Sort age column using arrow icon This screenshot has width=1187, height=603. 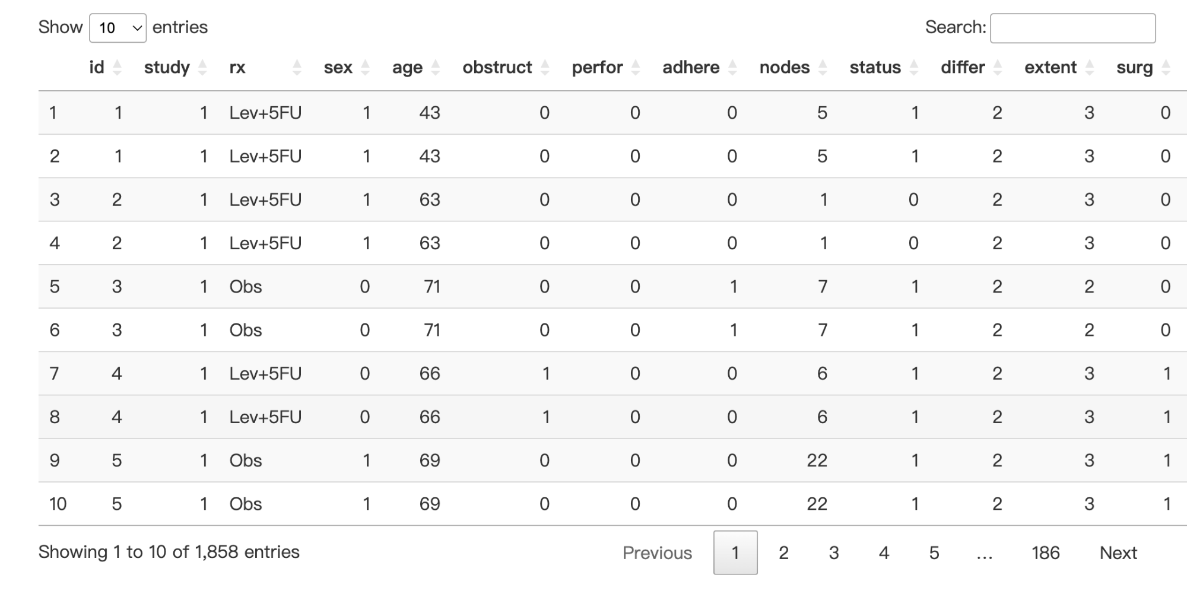pos(435,68)
